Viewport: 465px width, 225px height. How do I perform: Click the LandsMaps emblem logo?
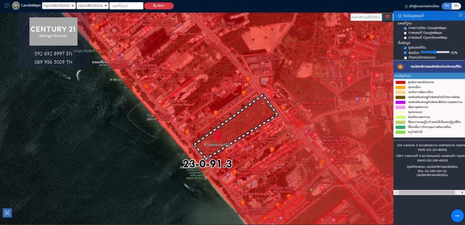[x=16, y=6]
